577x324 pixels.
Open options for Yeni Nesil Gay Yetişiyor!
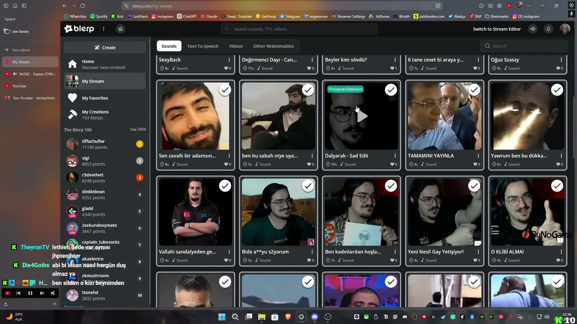tap(478, 252)
